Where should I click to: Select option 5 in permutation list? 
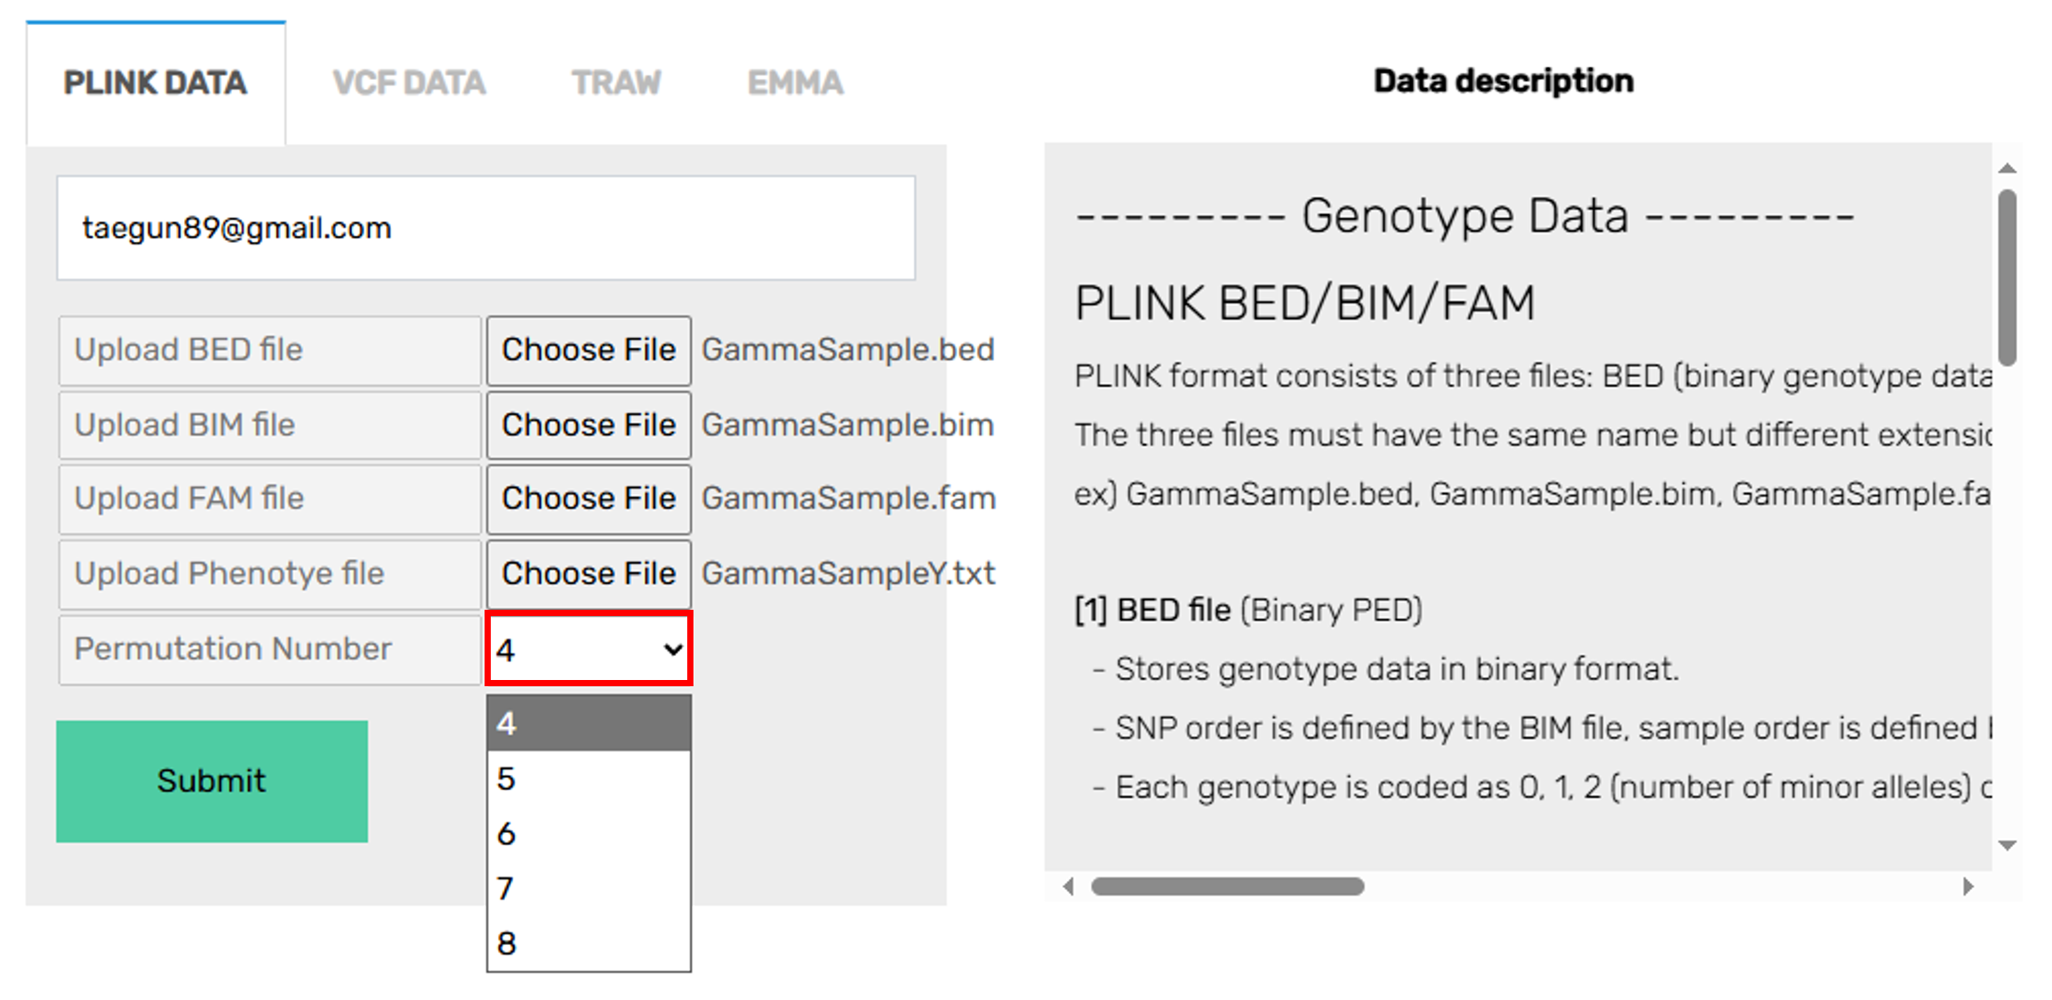[589, 779]
